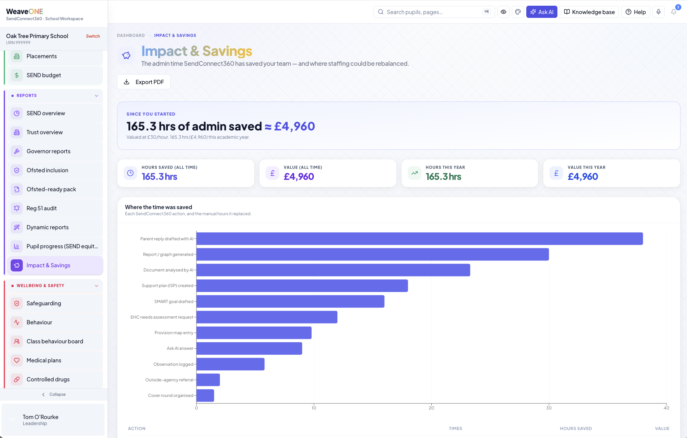The height and width of the screenshot is (438, 687).
Task: Focus the Search pupils, pages field
Action: pos(434,12)
